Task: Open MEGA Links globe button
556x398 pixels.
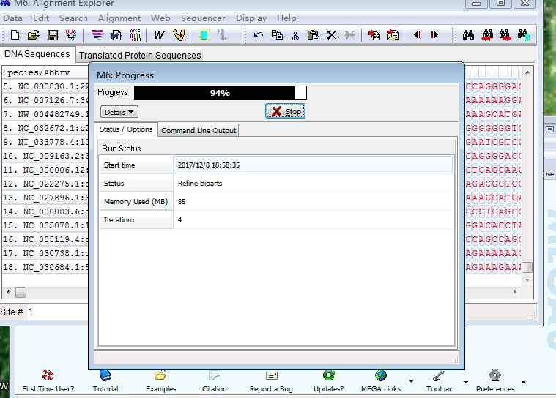Action: coord(381,381)
